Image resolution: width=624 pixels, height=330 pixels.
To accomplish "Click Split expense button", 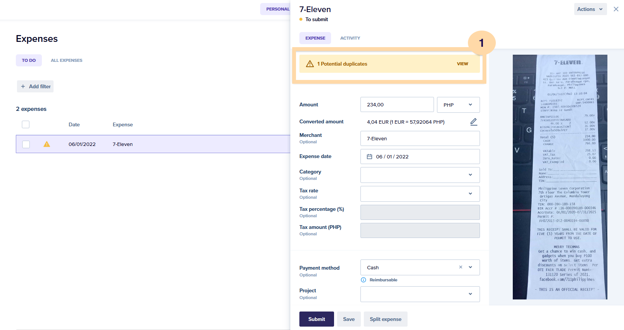I will [385, 319].
